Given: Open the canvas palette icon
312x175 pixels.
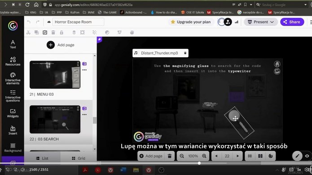Looking at the screenshot, I should click(x=271, y=156).
